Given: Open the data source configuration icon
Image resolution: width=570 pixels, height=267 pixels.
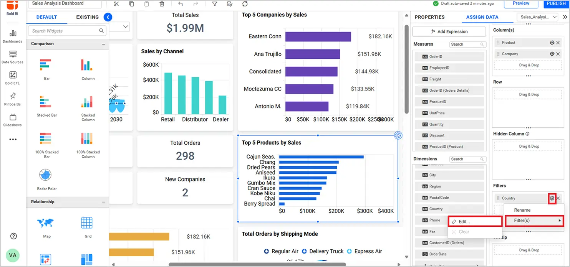Looking at the screenshot, I should 230,4.
